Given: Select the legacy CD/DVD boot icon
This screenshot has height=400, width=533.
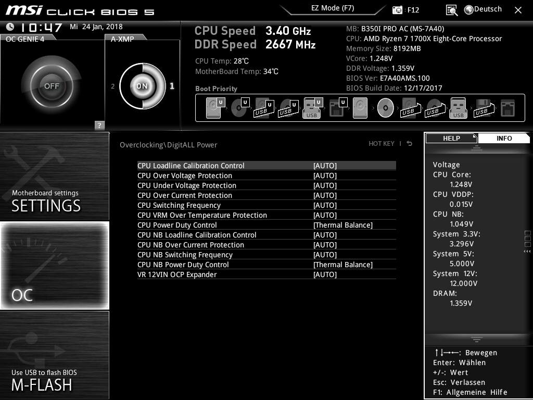Looking at the screenshot, I should [x=386, y=108].
